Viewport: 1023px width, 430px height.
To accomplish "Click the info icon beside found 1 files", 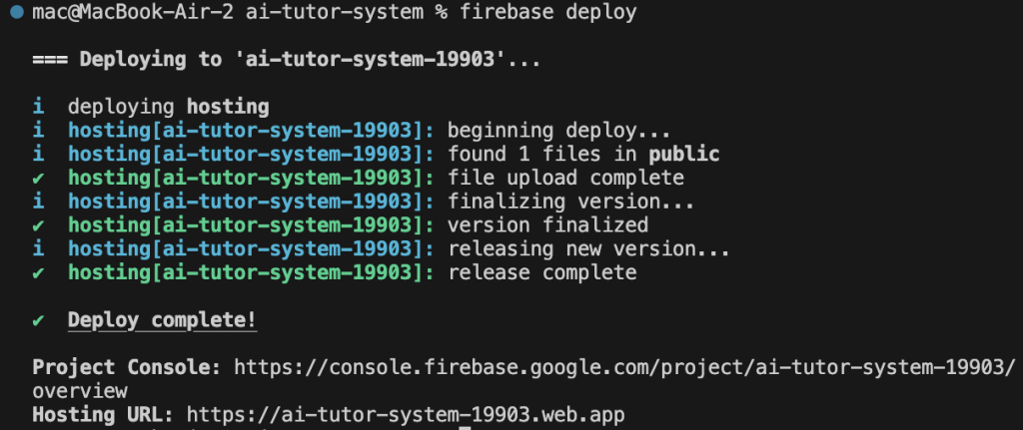I will coord(39,154).
